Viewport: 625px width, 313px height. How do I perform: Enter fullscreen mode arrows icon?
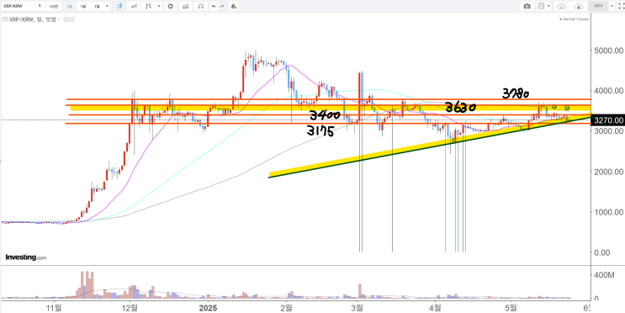point(621,7)
